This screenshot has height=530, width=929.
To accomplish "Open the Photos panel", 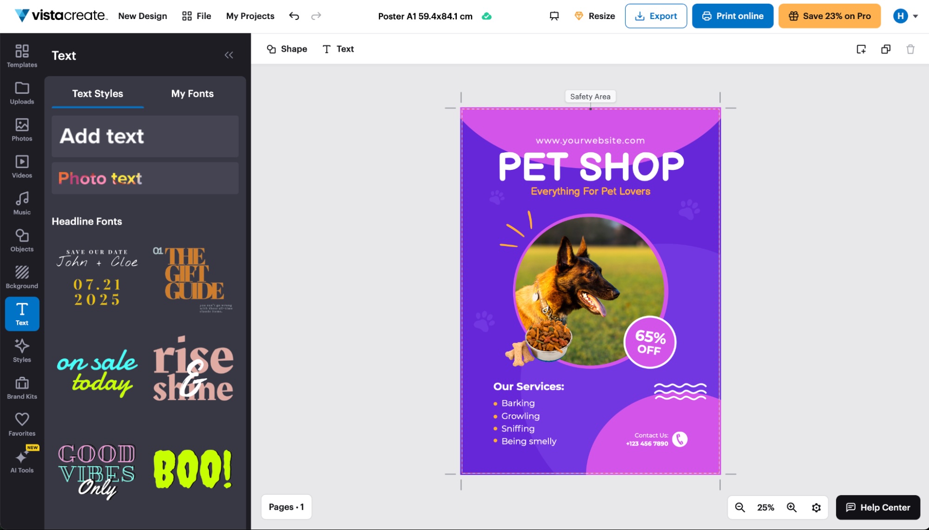I will pyautogui.click(x=21, y=130).
